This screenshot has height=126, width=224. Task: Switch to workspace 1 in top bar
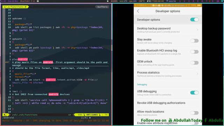coord(180,1)
